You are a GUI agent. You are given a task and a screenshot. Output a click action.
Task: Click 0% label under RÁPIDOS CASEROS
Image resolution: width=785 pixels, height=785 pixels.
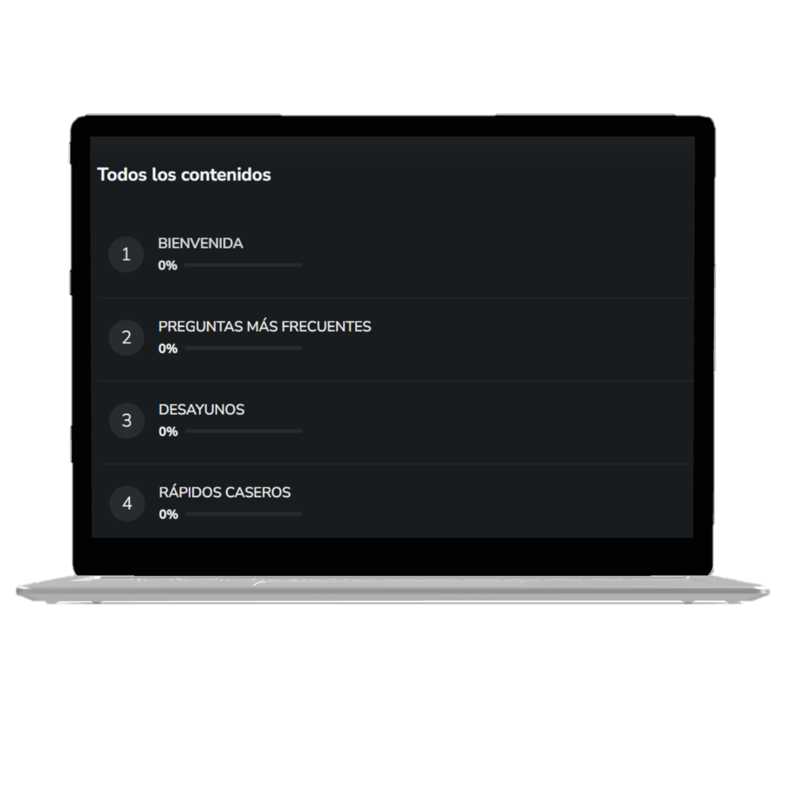click(x=169, y=514)
